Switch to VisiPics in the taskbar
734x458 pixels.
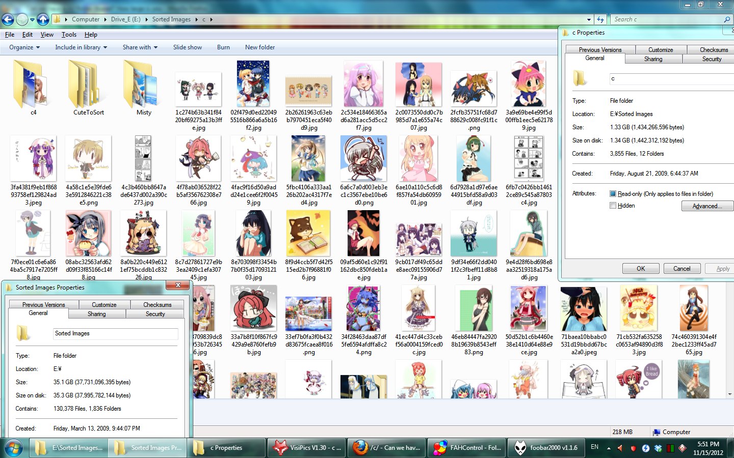click(306, 448)
